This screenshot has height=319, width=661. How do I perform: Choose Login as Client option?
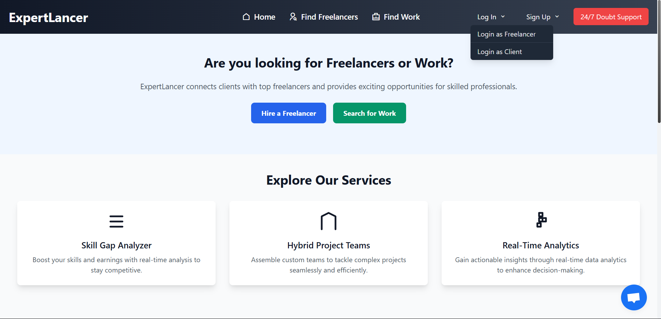(499, 52)
